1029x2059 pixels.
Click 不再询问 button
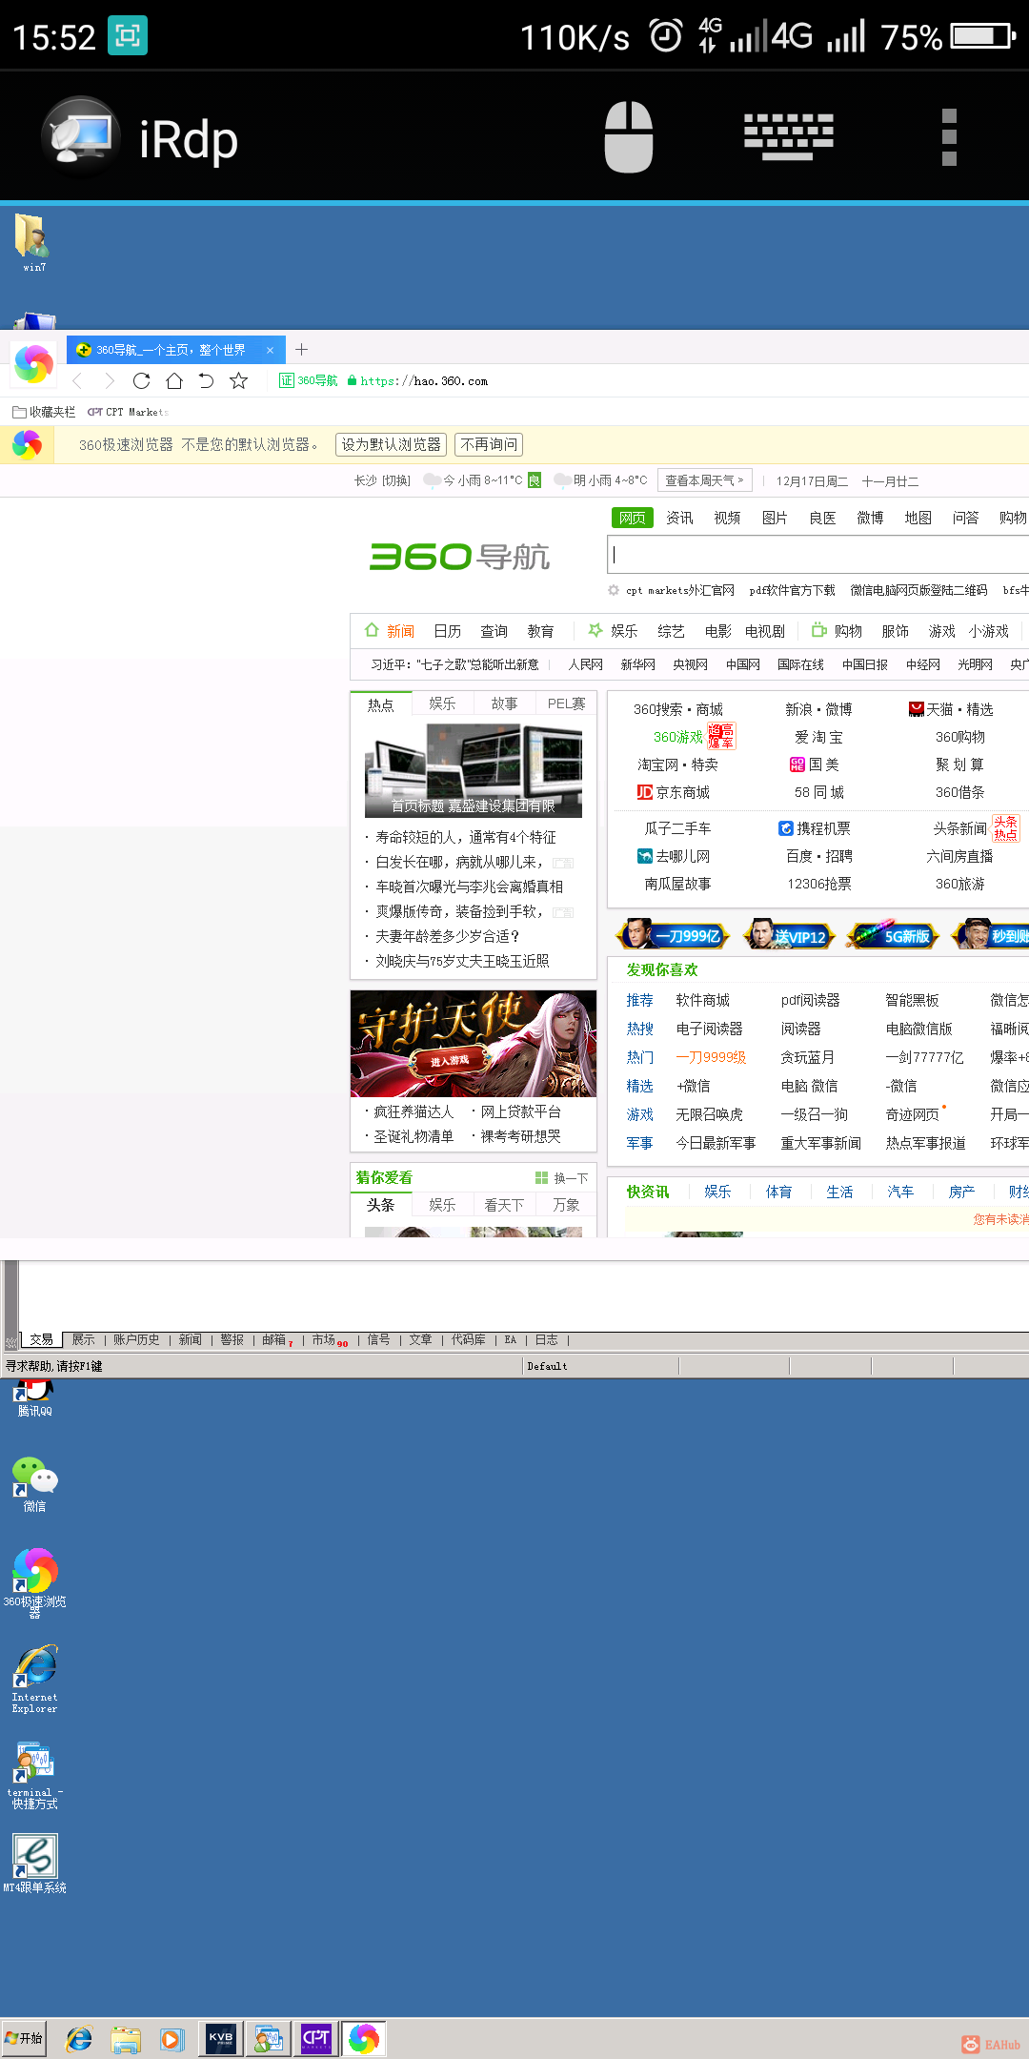pos(489,444)
